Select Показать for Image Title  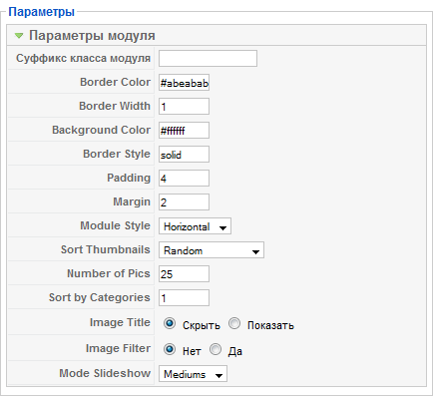tap(234, 323)
